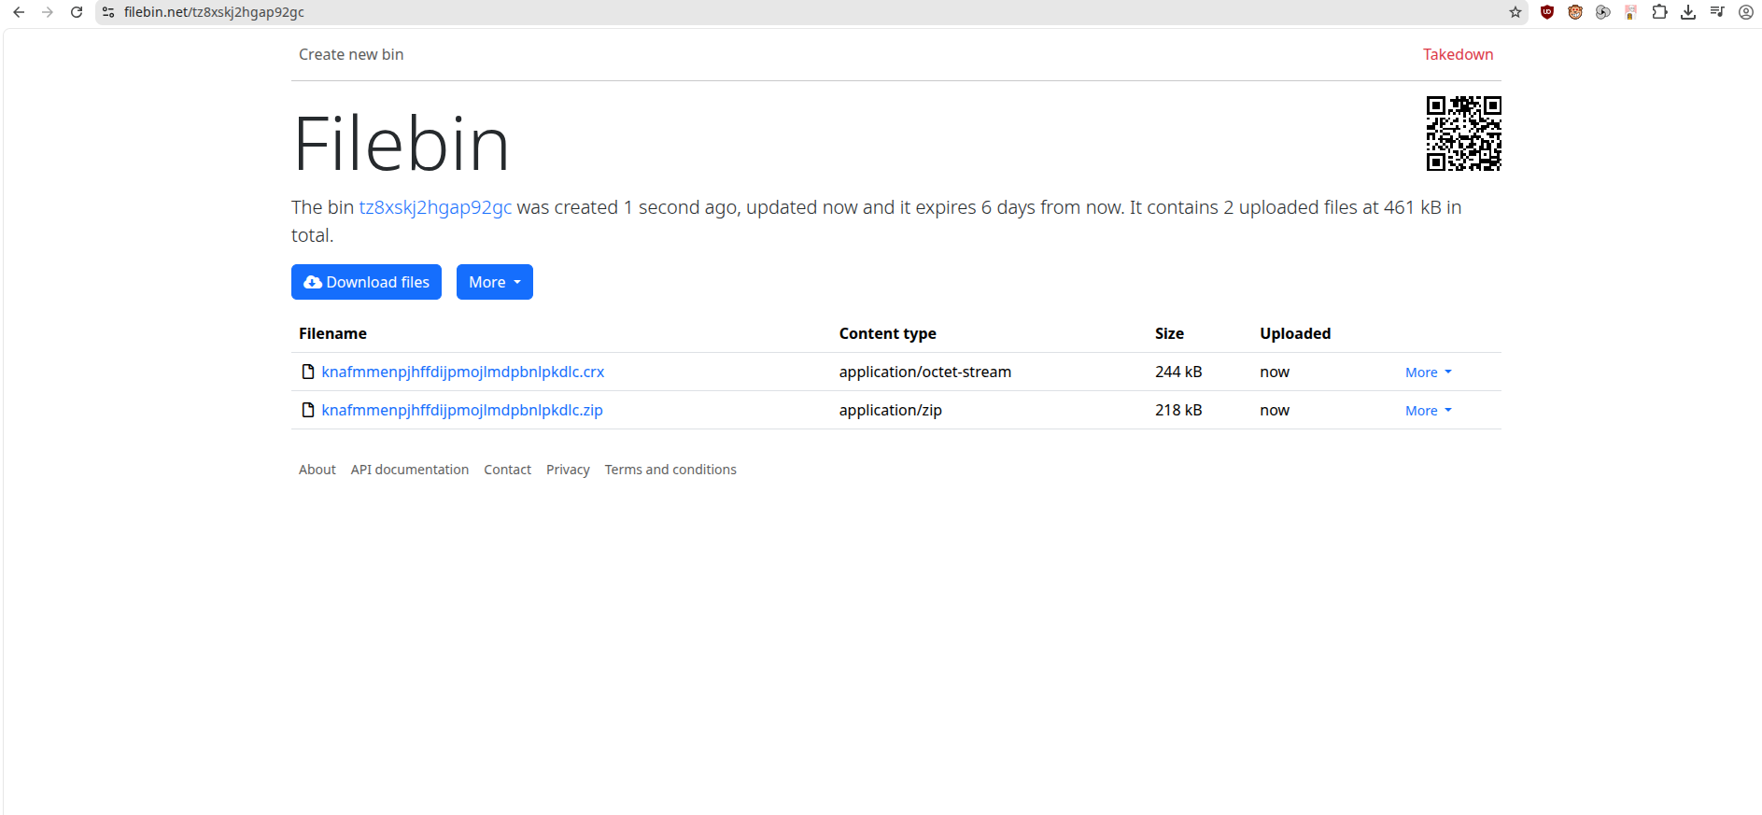Click the browser forward arrow
Screen dimensions: 1762x815
(48, 12)
